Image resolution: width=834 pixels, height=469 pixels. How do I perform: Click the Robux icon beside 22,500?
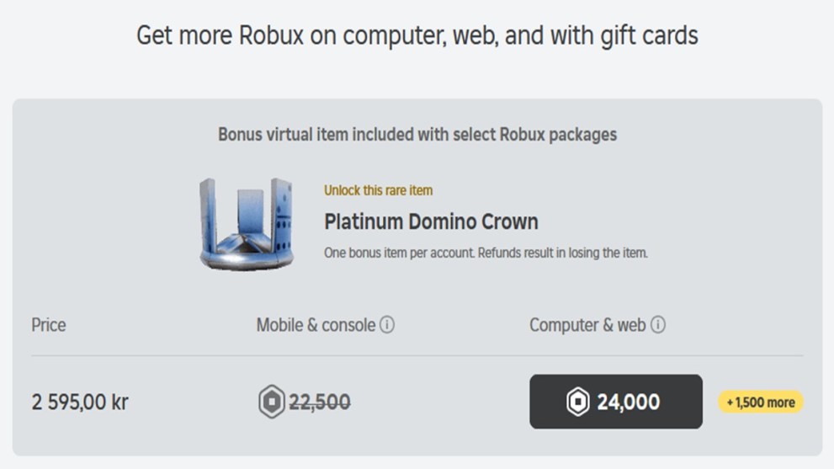(272, 402)
